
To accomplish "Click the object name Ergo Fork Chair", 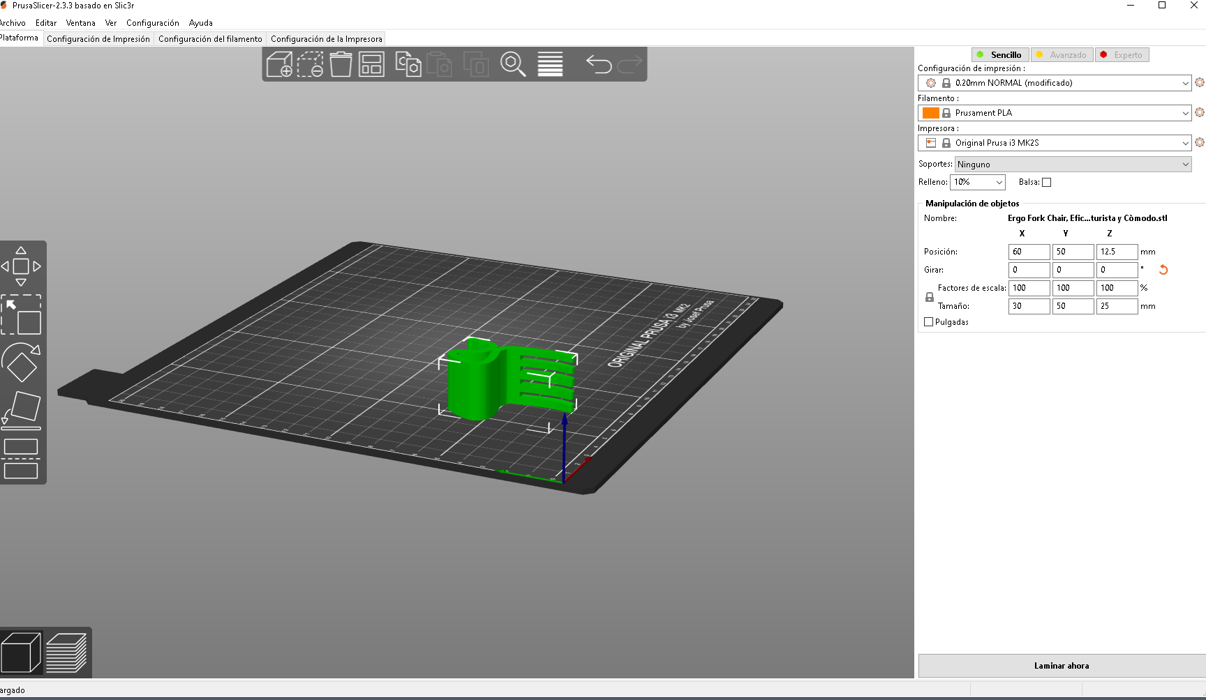I will (1087, 218).
